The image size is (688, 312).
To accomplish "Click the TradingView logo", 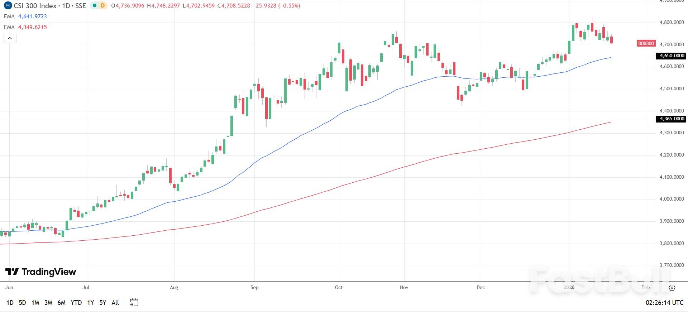I will tap(40, 272).
